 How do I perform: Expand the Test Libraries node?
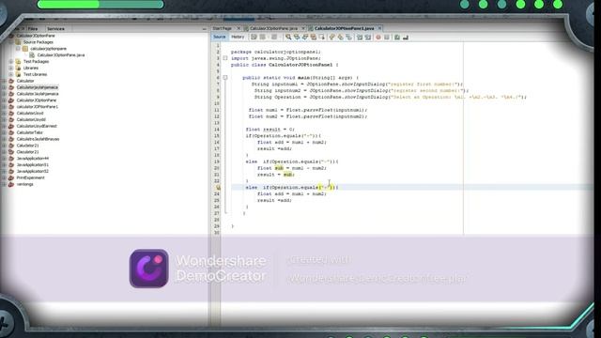pyautogui.click(x=11, y=74)
